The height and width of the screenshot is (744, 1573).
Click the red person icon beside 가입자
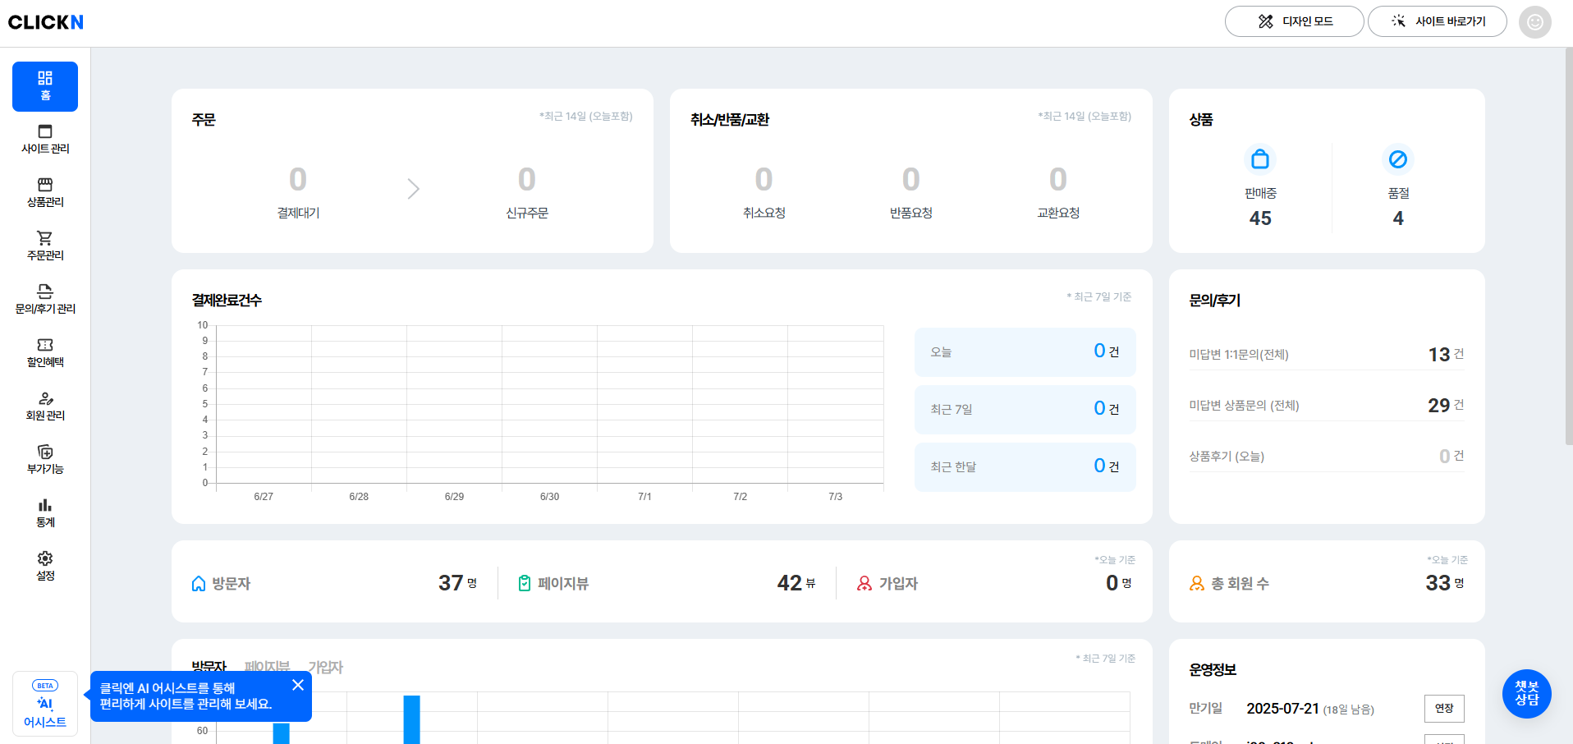pos(864,583)
